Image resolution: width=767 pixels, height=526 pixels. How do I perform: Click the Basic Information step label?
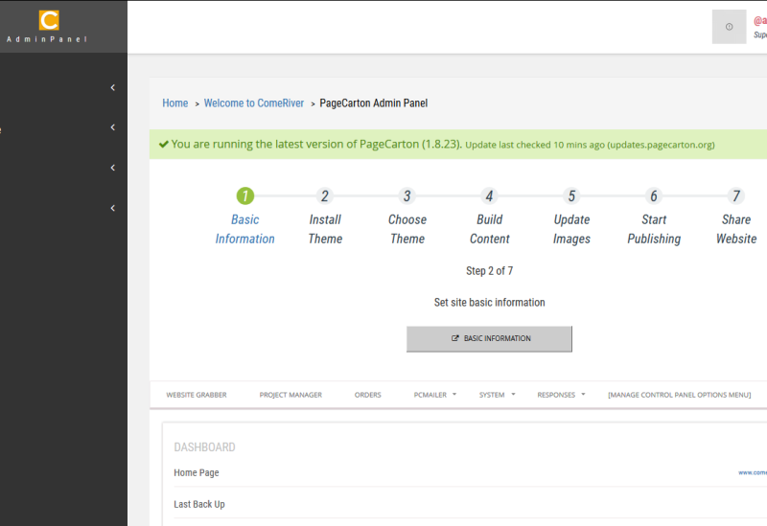245,229
